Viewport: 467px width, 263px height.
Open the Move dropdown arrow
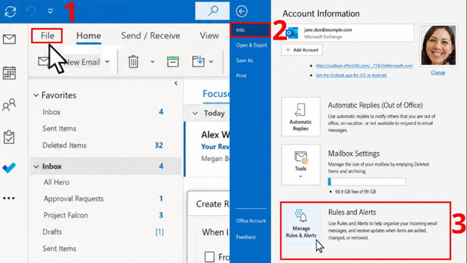coord(211,62)
